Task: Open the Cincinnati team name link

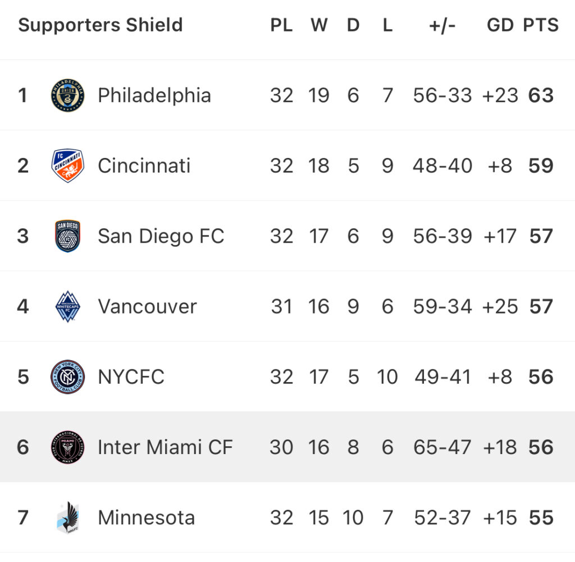Action: coord(144,166)
